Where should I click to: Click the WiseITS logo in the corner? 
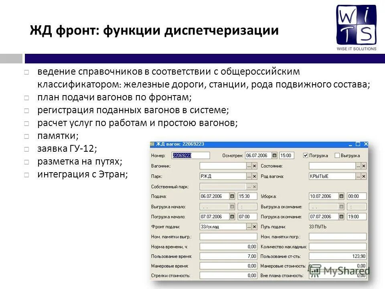[x=356, y=25]
